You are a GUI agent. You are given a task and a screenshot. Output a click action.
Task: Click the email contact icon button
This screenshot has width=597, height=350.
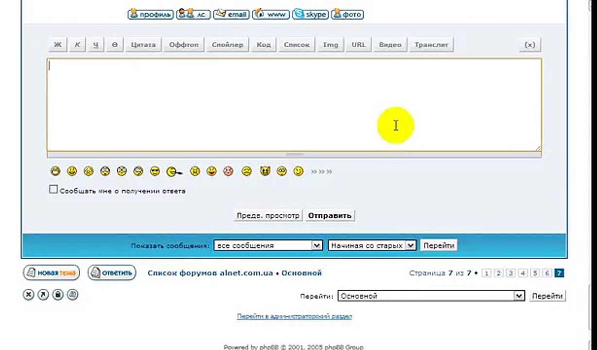(x=231, y=14)
